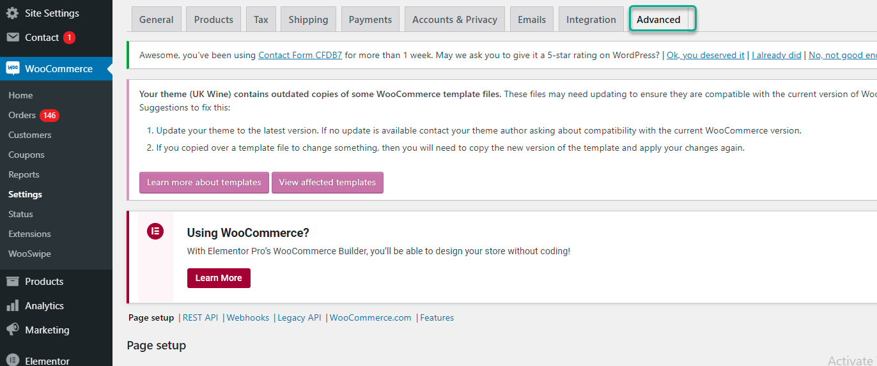
Task: Click the Products archive box icon
Action: 13,281
